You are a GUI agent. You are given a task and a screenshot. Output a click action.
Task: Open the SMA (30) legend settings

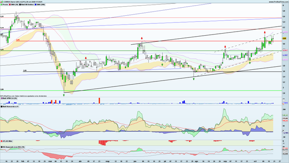pyautogui.click(x=14, y=4)
